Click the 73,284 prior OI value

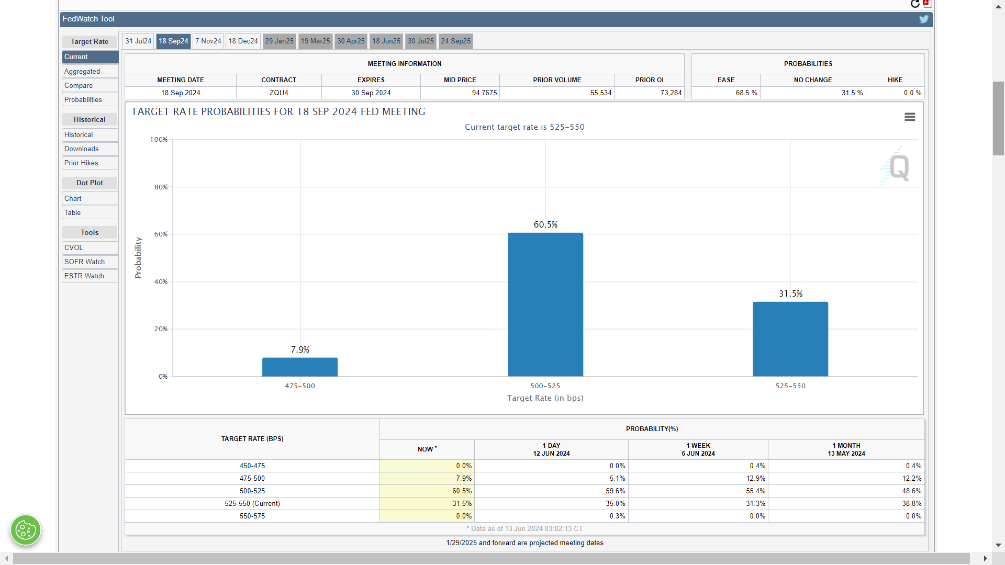(671, 93)
